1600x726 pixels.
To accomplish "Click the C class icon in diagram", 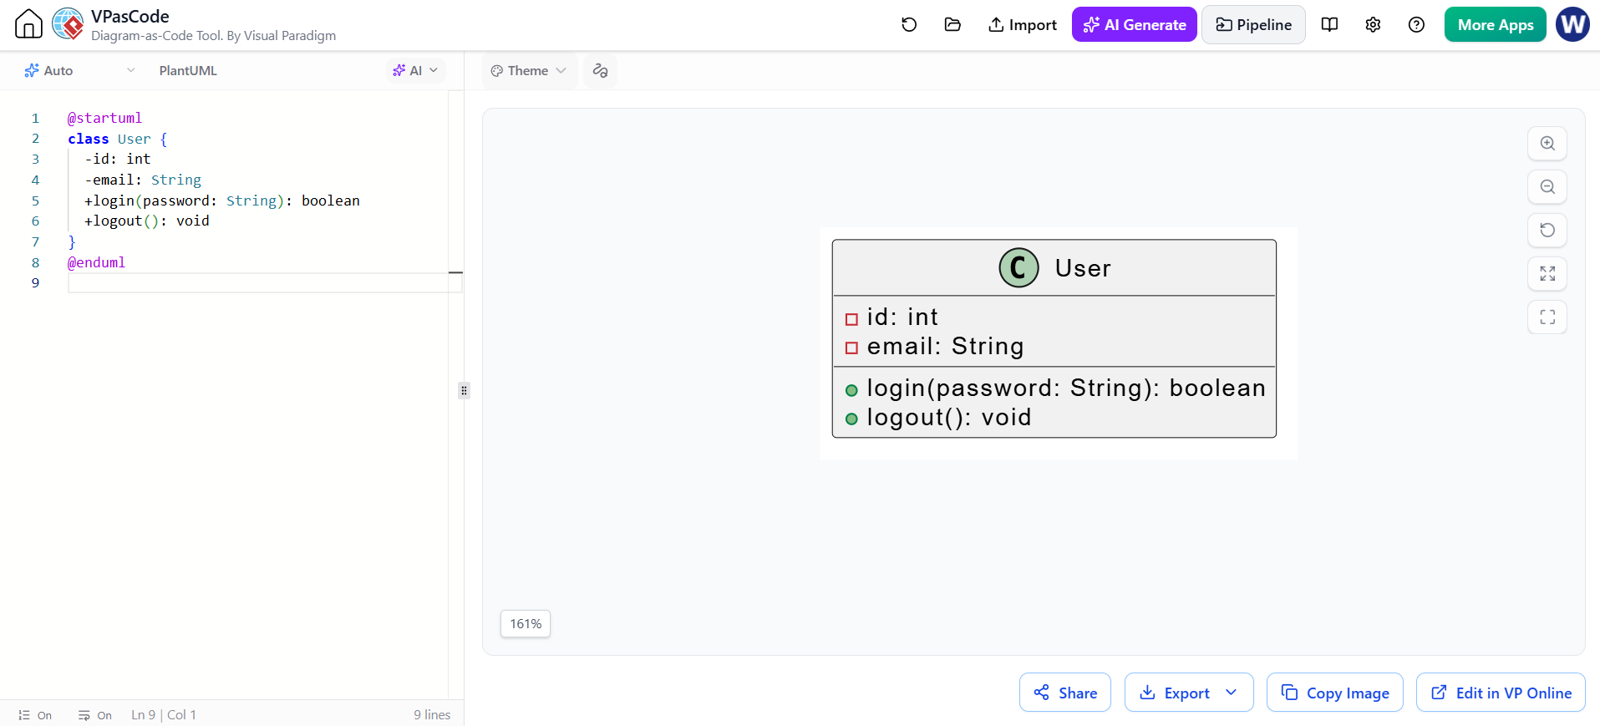I will coord(1018,267).
